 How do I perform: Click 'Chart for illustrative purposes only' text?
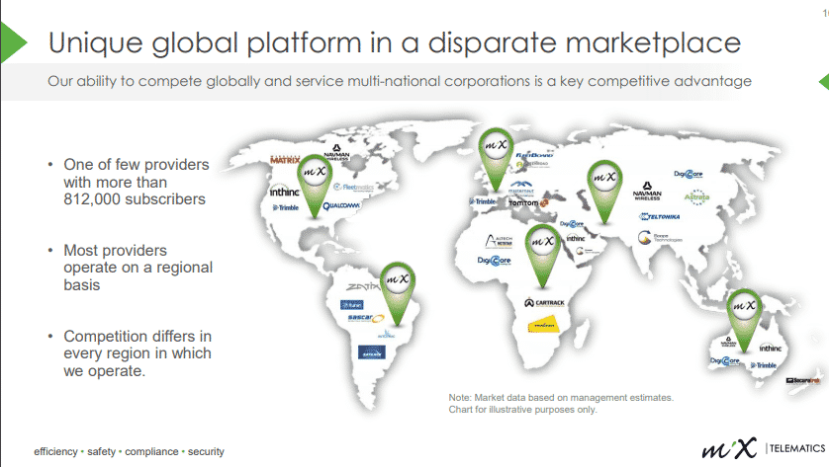point(523,410)
